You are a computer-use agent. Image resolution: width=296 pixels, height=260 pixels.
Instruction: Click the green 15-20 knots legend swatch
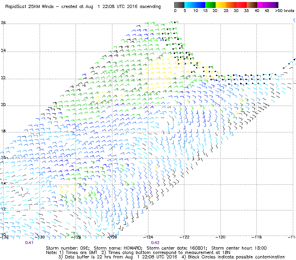tap(210, 5)
